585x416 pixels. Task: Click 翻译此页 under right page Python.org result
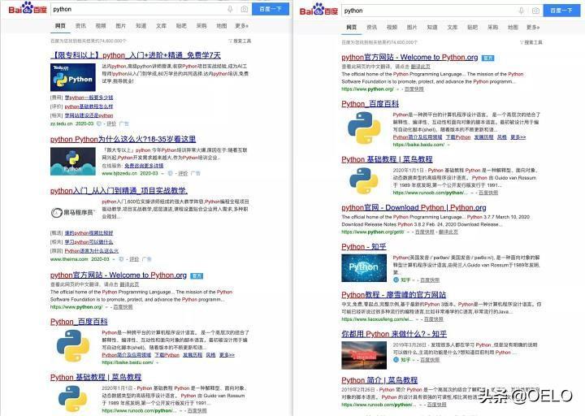pos(421,67)
